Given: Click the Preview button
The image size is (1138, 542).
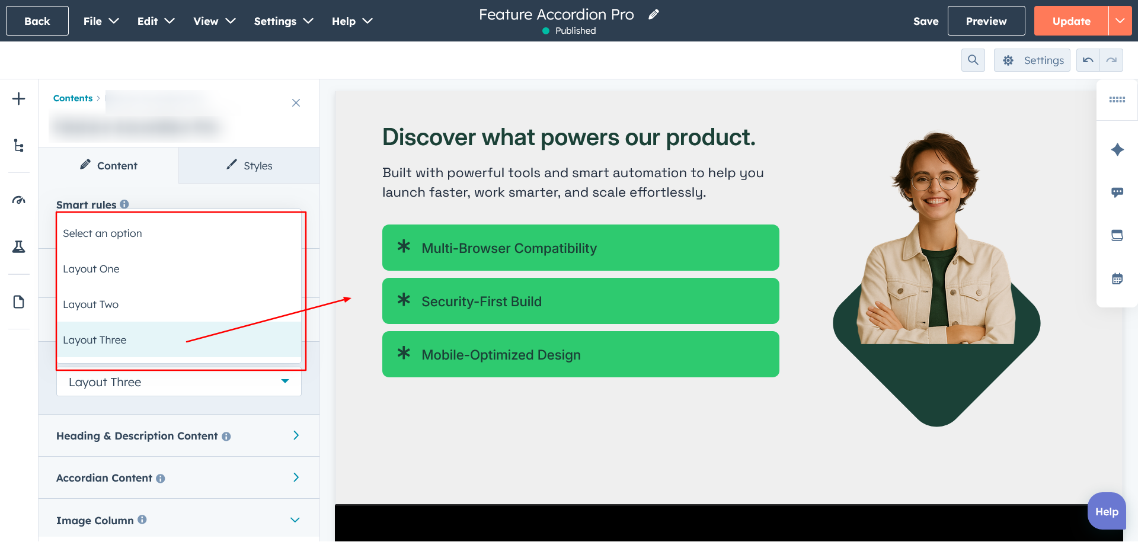Looking at the screenshot, I should pyautogui.click(x=986, y=21).
